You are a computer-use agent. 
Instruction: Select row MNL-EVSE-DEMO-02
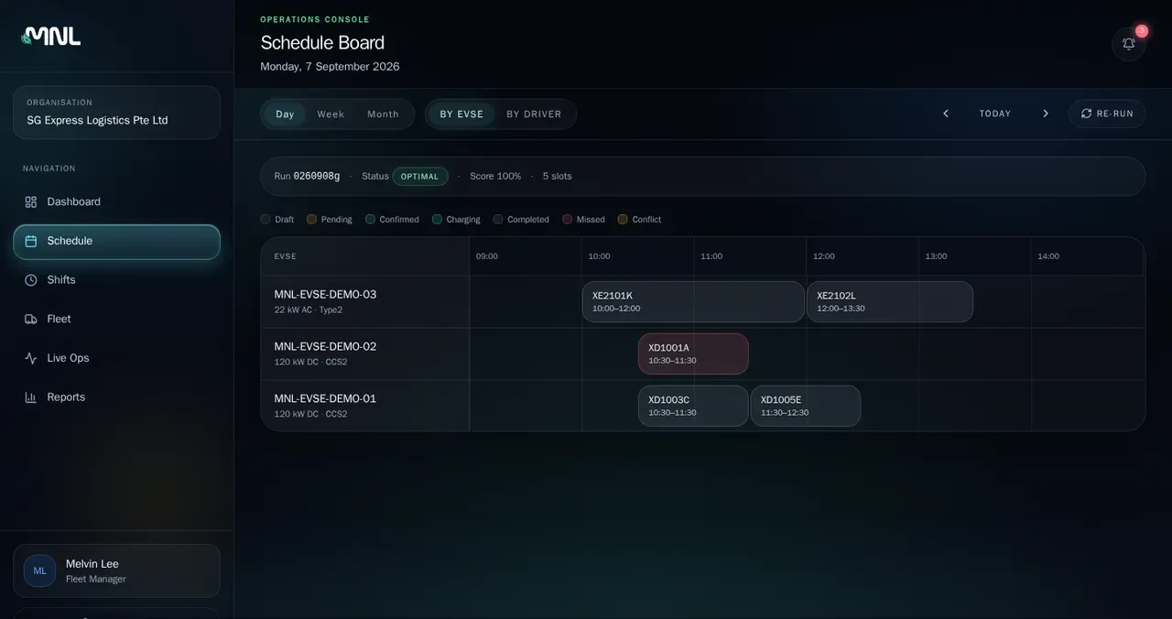tap(365, 353)
